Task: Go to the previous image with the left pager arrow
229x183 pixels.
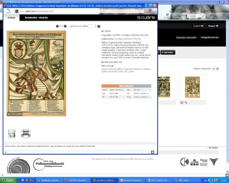Action: (x=57, y=26)
